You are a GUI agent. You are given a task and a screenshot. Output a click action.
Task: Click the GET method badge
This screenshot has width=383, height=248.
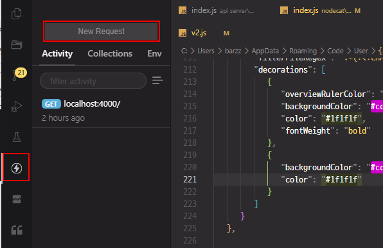(51, 104)
